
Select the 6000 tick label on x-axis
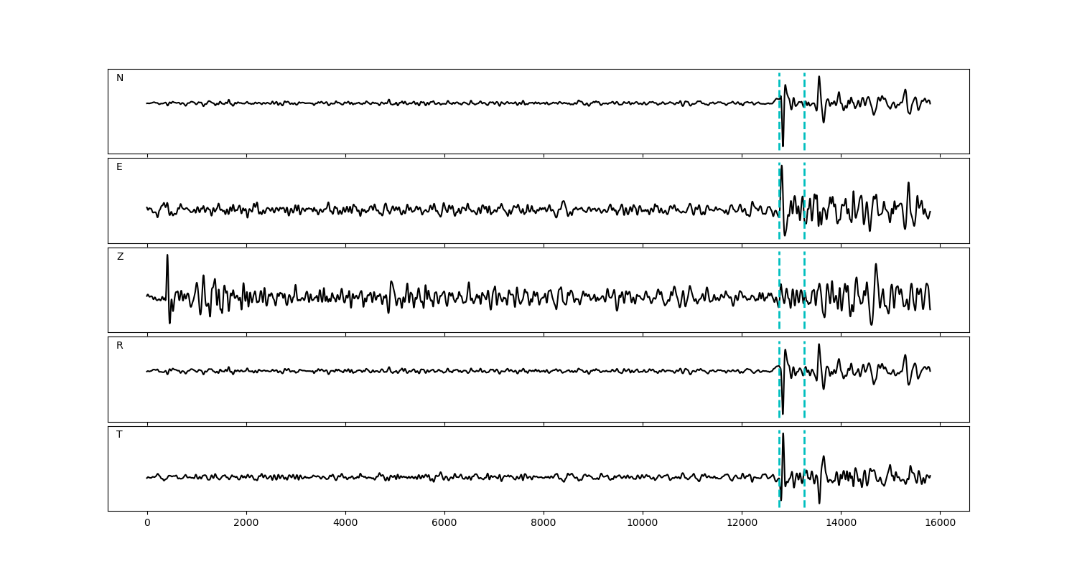click(x=444, y=523)
